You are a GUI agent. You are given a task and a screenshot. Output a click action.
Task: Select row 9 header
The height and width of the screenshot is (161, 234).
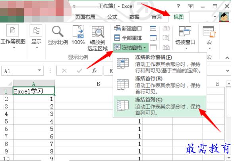pyautogui.click(x=6, y=151)
